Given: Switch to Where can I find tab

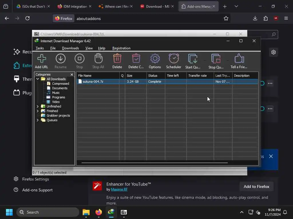Looking at the screenshot, I should [x=116, y=6].
